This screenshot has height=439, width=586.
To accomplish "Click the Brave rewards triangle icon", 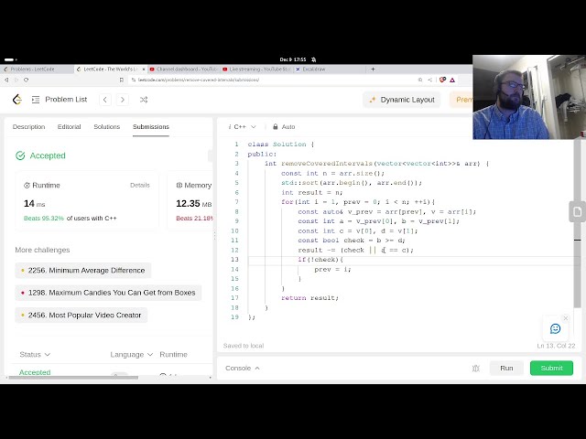I will click(x=452, y=80).
